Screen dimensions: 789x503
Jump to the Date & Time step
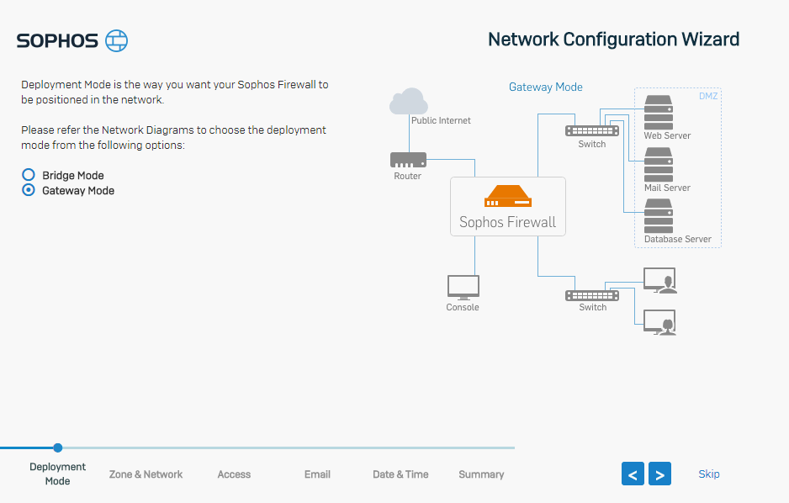400,474
